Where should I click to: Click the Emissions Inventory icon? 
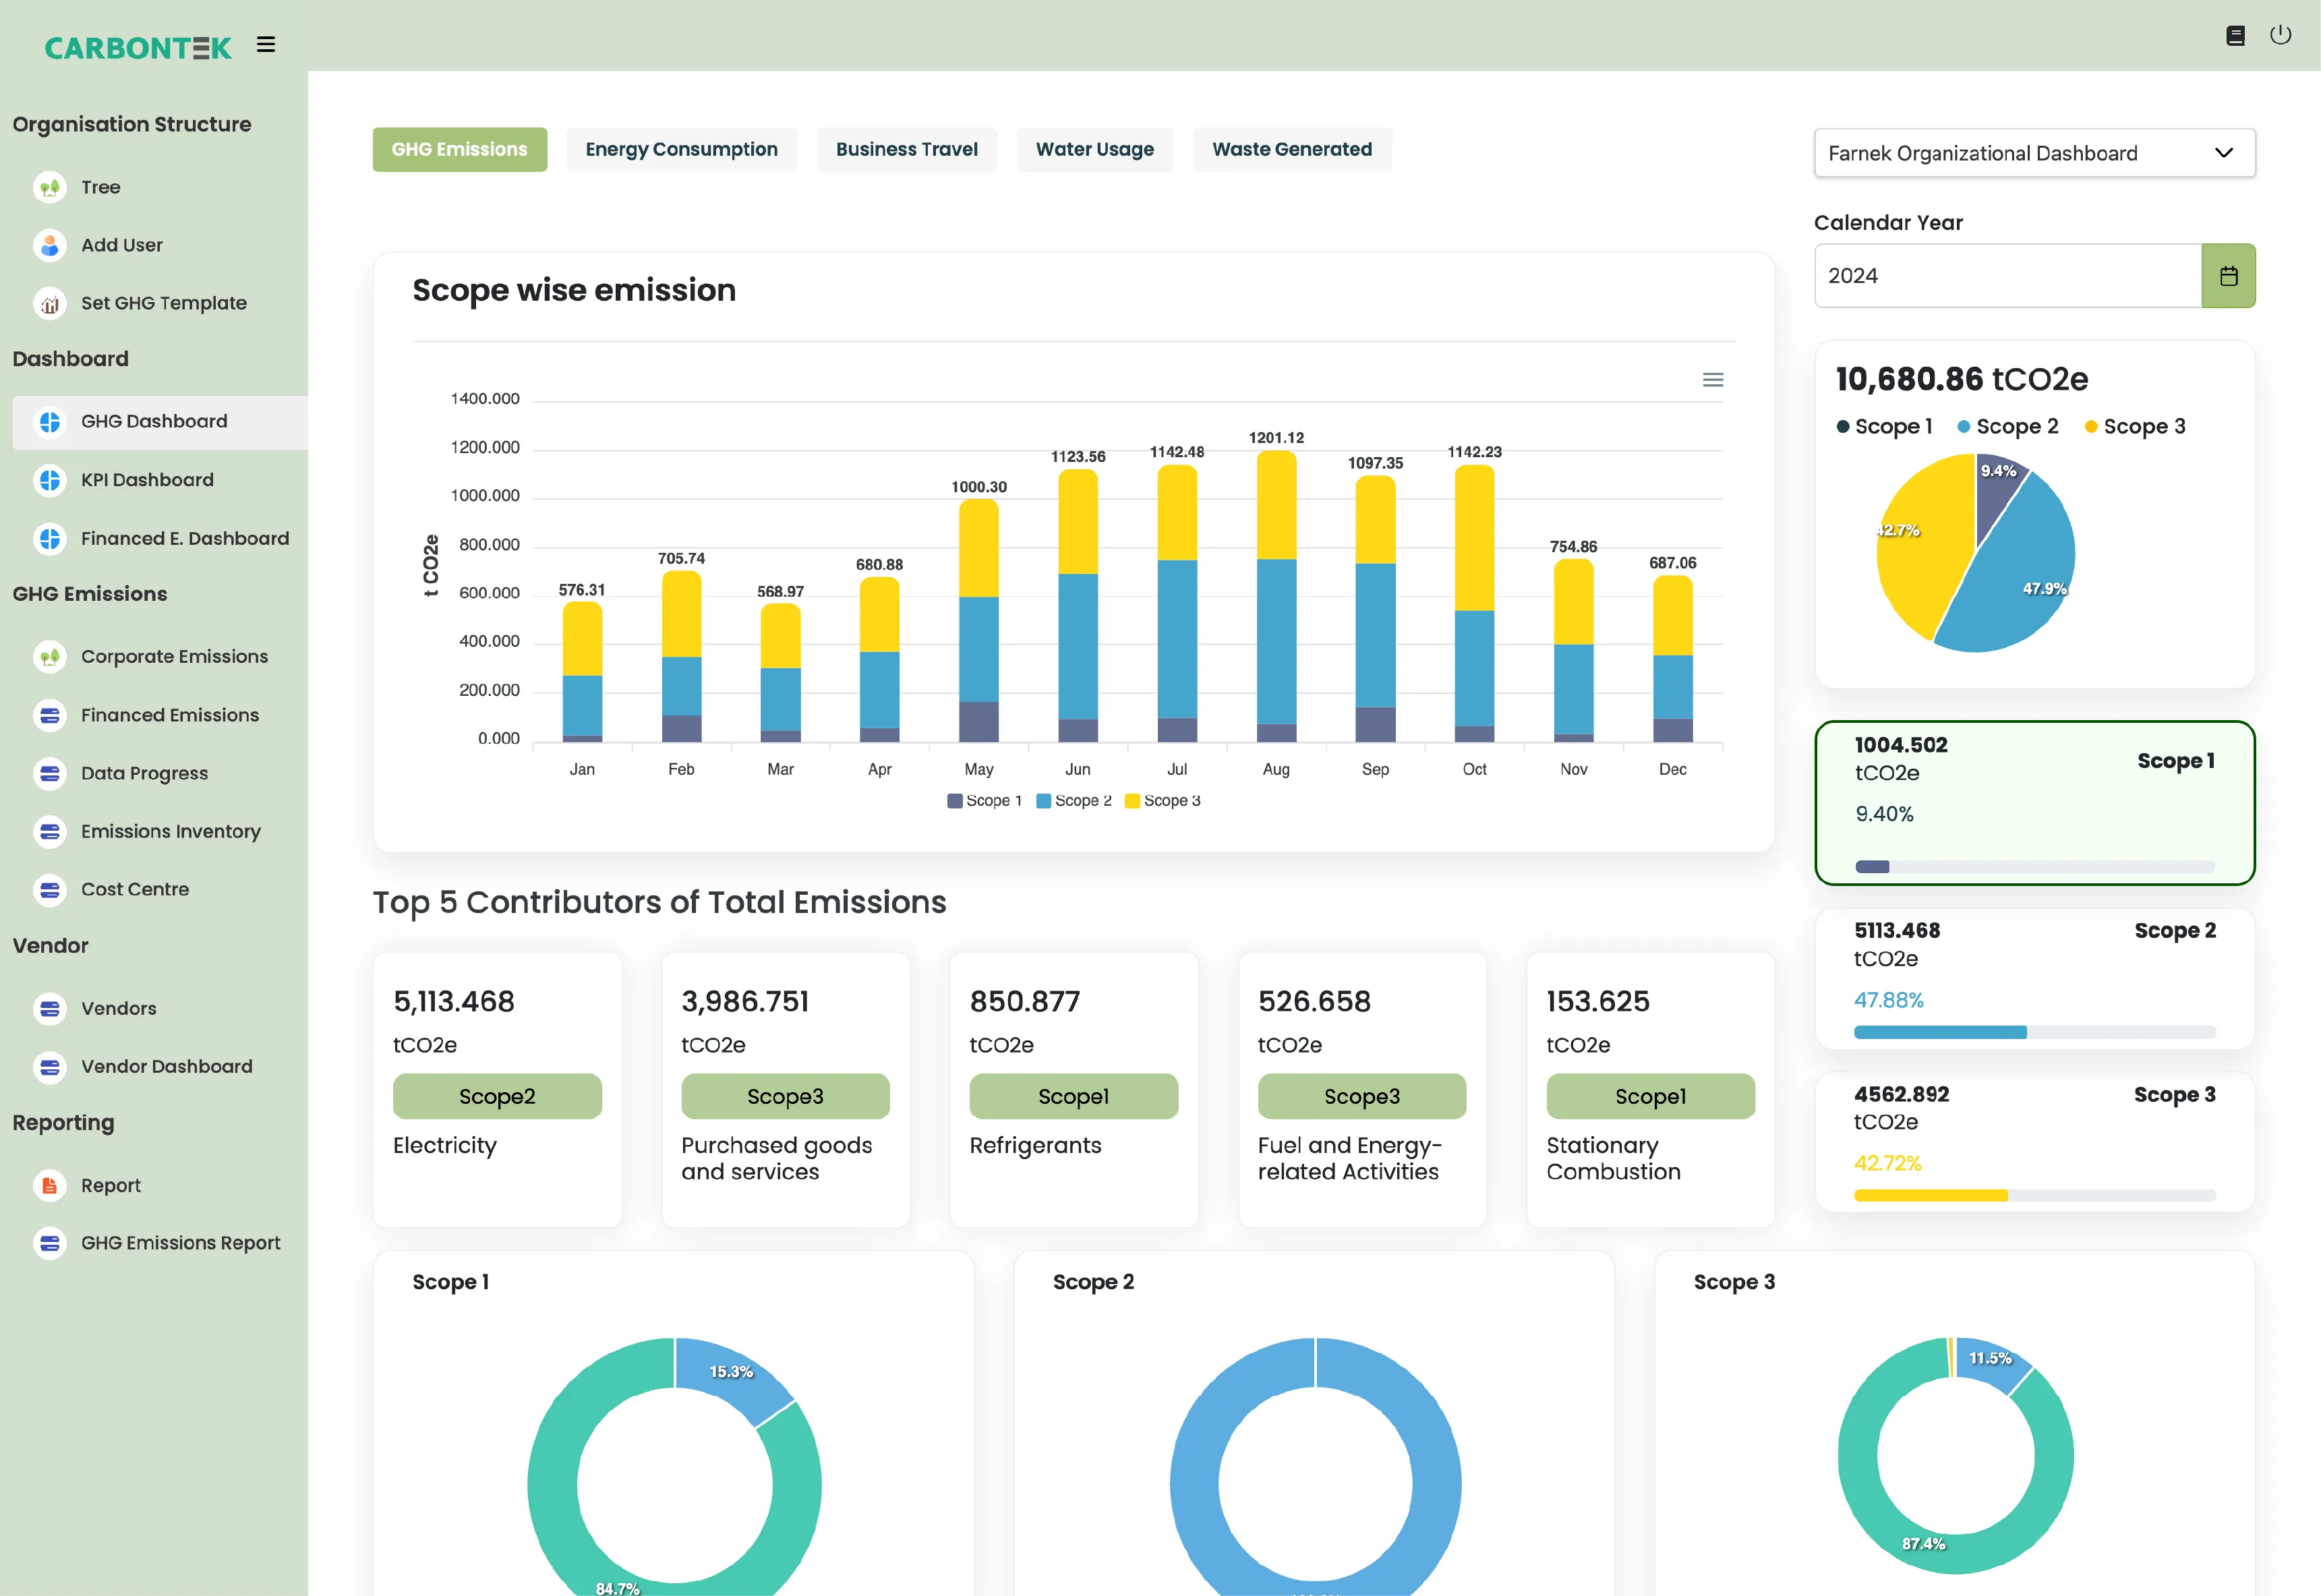pos(50,831)
